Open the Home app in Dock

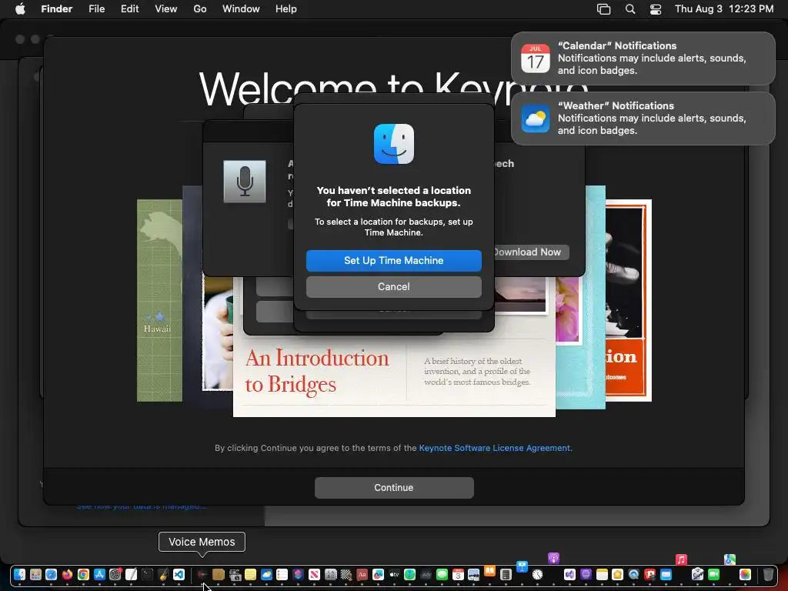(618, 574)
